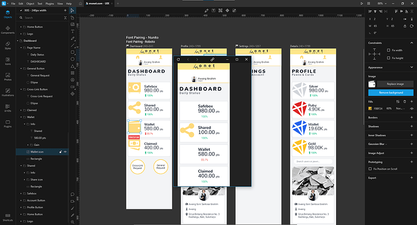Open the Shortcuts panel
Screen dimensions: 417x225
point(8,217)
